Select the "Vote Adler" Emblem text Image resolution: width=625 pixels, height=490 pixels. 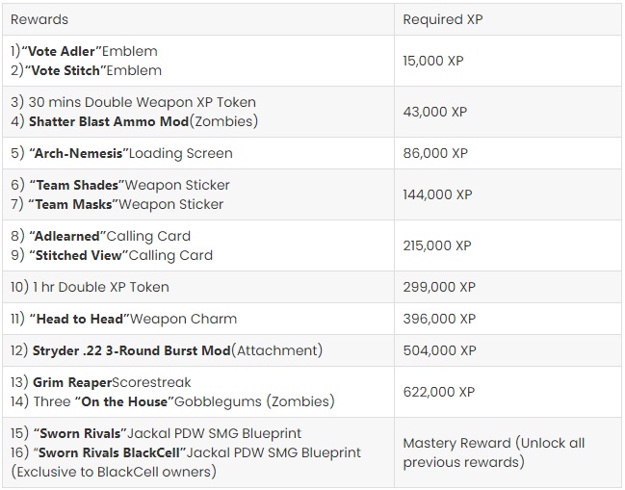coord(84,51)
